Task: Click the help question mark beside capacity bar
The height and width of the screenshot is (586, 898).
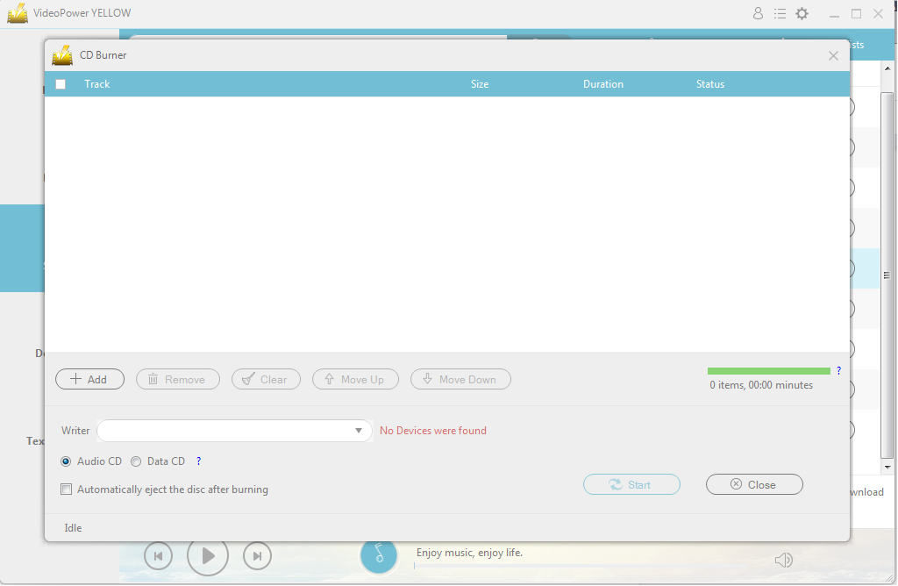Action: (838, 371)
